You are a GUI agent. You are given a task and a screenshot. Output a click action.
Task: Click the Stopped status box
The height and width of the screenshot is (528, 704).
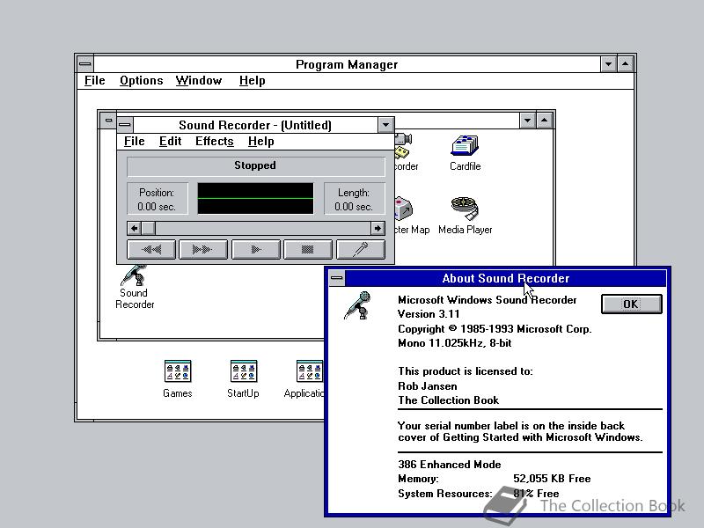[x=255, y=165]
